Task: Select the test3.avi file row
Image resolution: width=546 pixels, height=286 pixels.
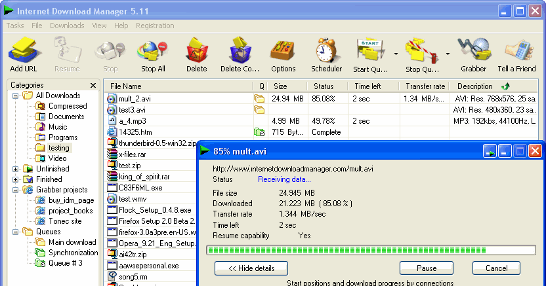Action: pyautogui.click(x=321, y=110)
